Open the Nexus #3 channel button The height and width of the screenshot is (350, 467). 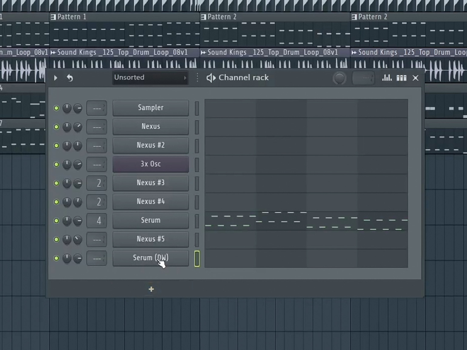151,183
